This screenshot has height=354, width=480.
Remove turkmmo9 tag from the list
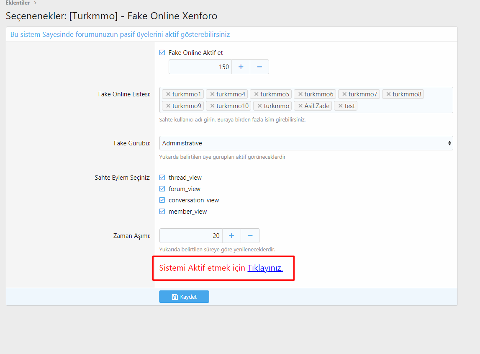pyautogui.click(x=168, y=106)
